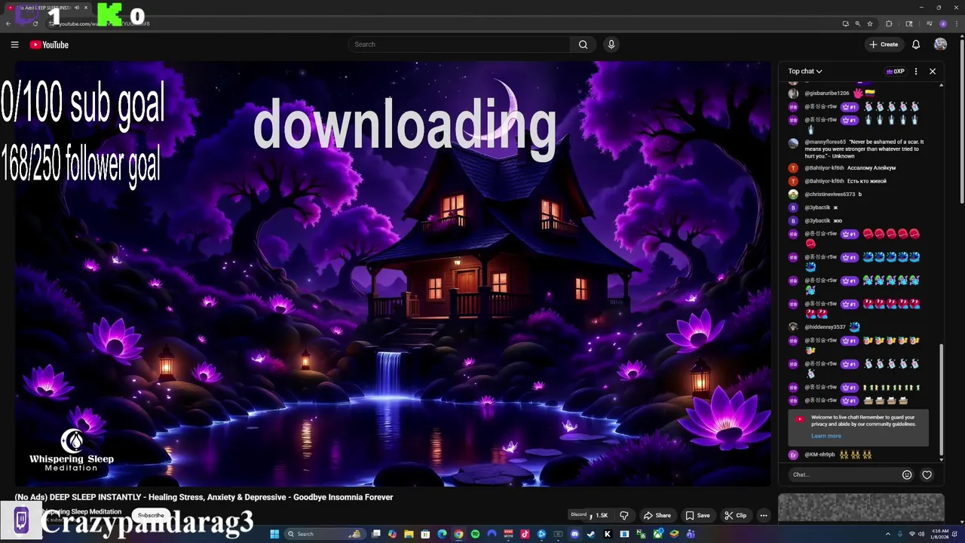Open Chrome extensions puzzle icon
Screen dimensions: 965x543
tap(889, 23)
